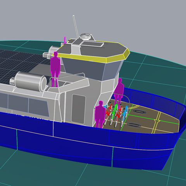Select the cabin side door

point(79,109)
